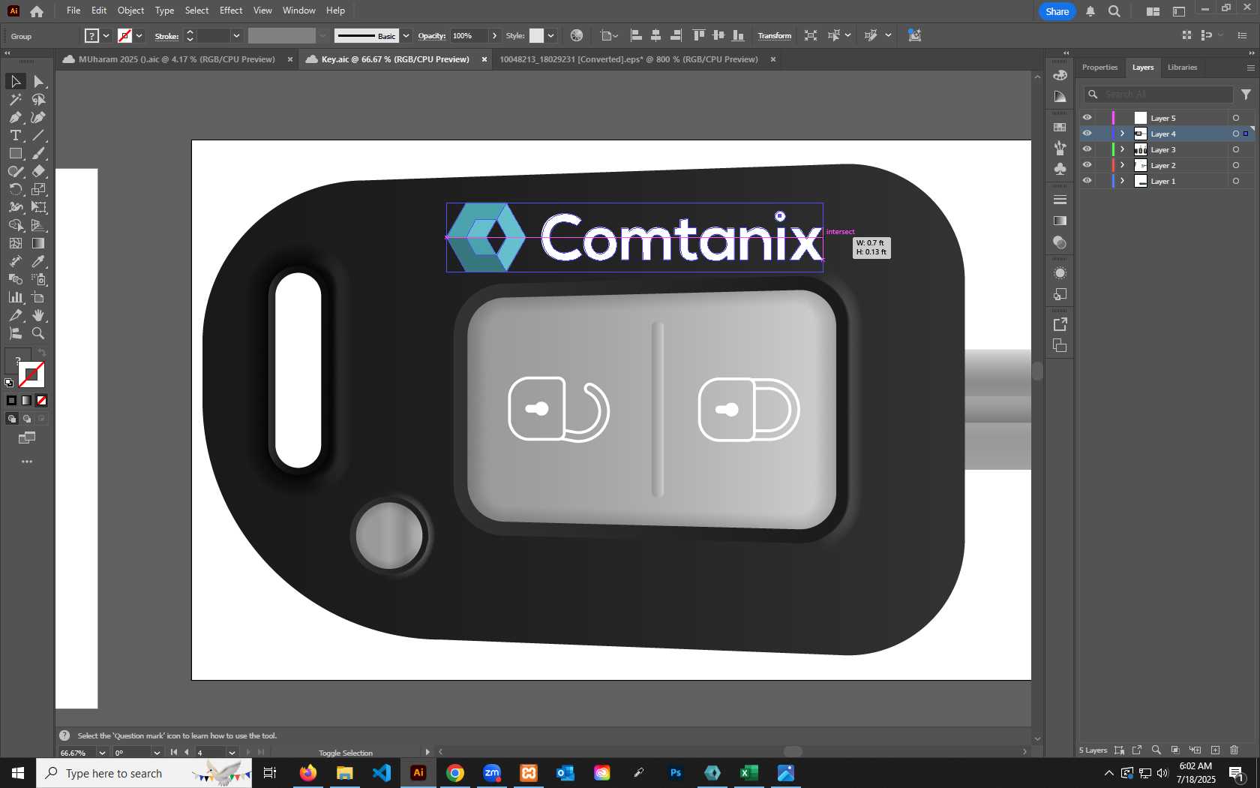Image resolution: width=1260 pixels, height=788 pixels.
Task: Select the Pen tool
Action: pyautogui.click(x=15, y=117)
